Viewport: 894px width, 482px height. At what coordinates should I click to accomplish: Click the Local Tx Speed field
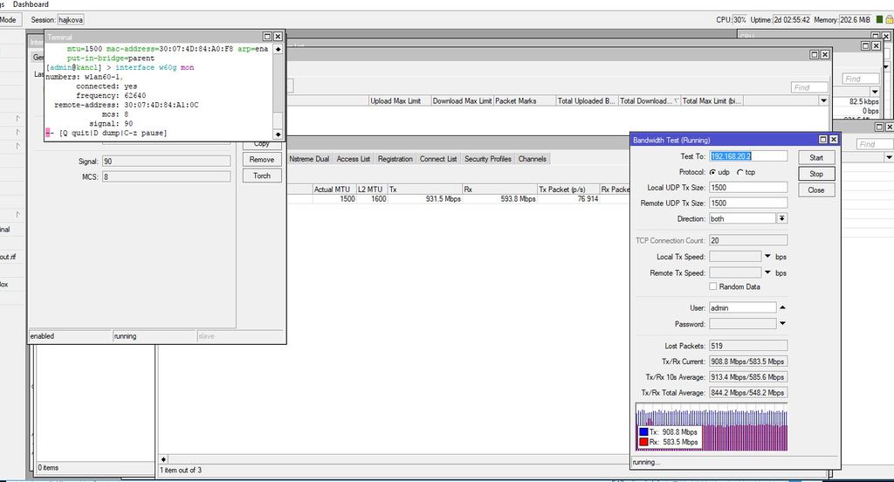point(735,257)
